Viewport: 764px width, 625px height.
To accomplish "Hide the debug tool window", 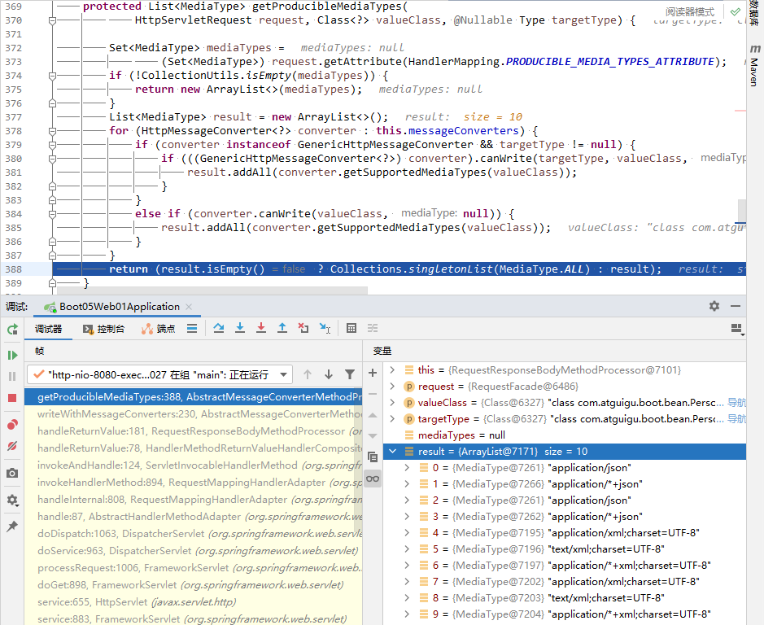I will tap(736, 306).
